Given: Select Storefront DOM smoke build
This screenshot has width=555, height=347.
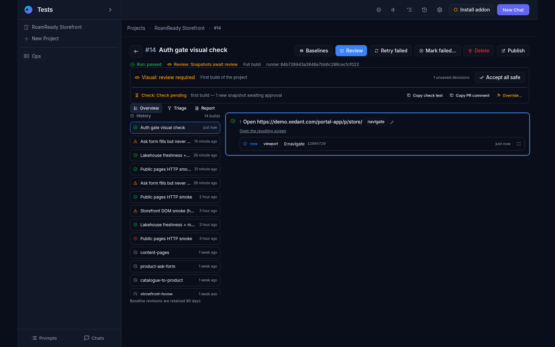Looking at the screenshot, I should (175, 211).
